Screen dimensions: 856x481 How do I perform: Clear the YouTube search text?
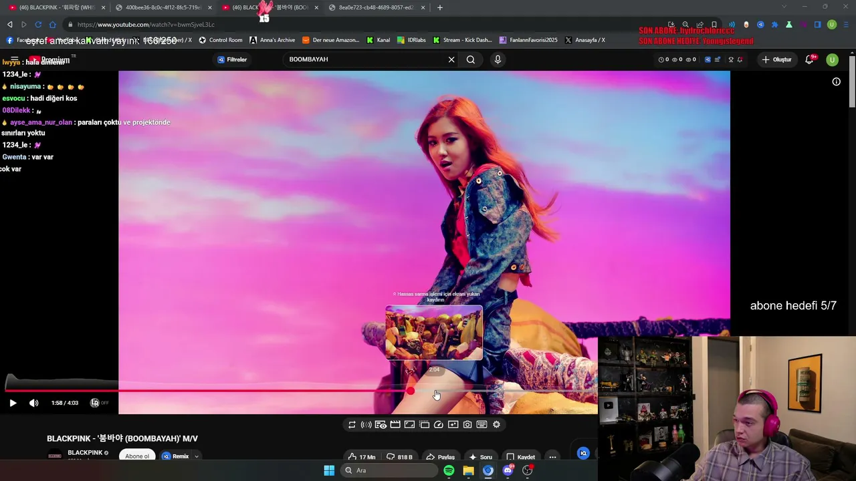click(x=451, y=59)
